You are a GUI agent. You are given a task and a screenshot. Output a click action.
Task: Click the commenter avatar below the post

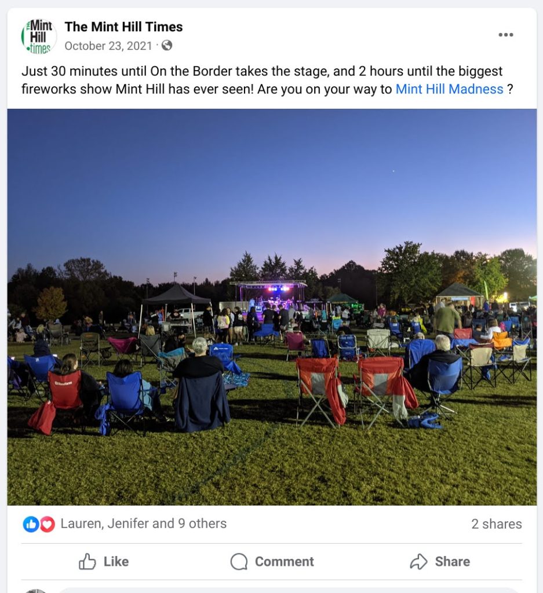pyautogui.click(x=36, y=591)
